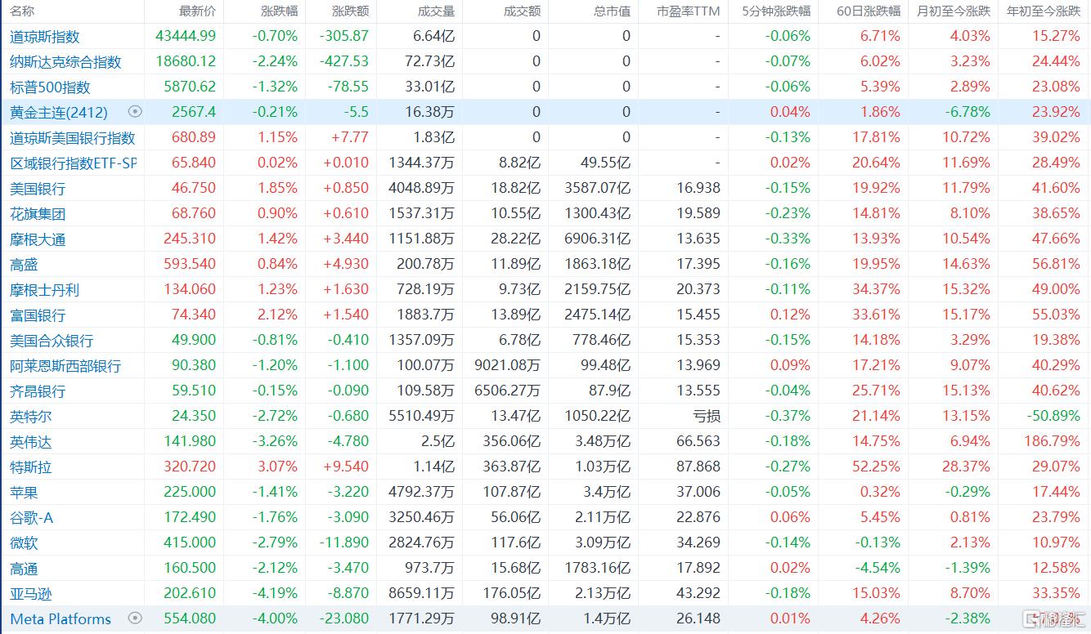
Task: Select the 阿莱恩斯西部银行 stock
Action: [x=65, y=365]
